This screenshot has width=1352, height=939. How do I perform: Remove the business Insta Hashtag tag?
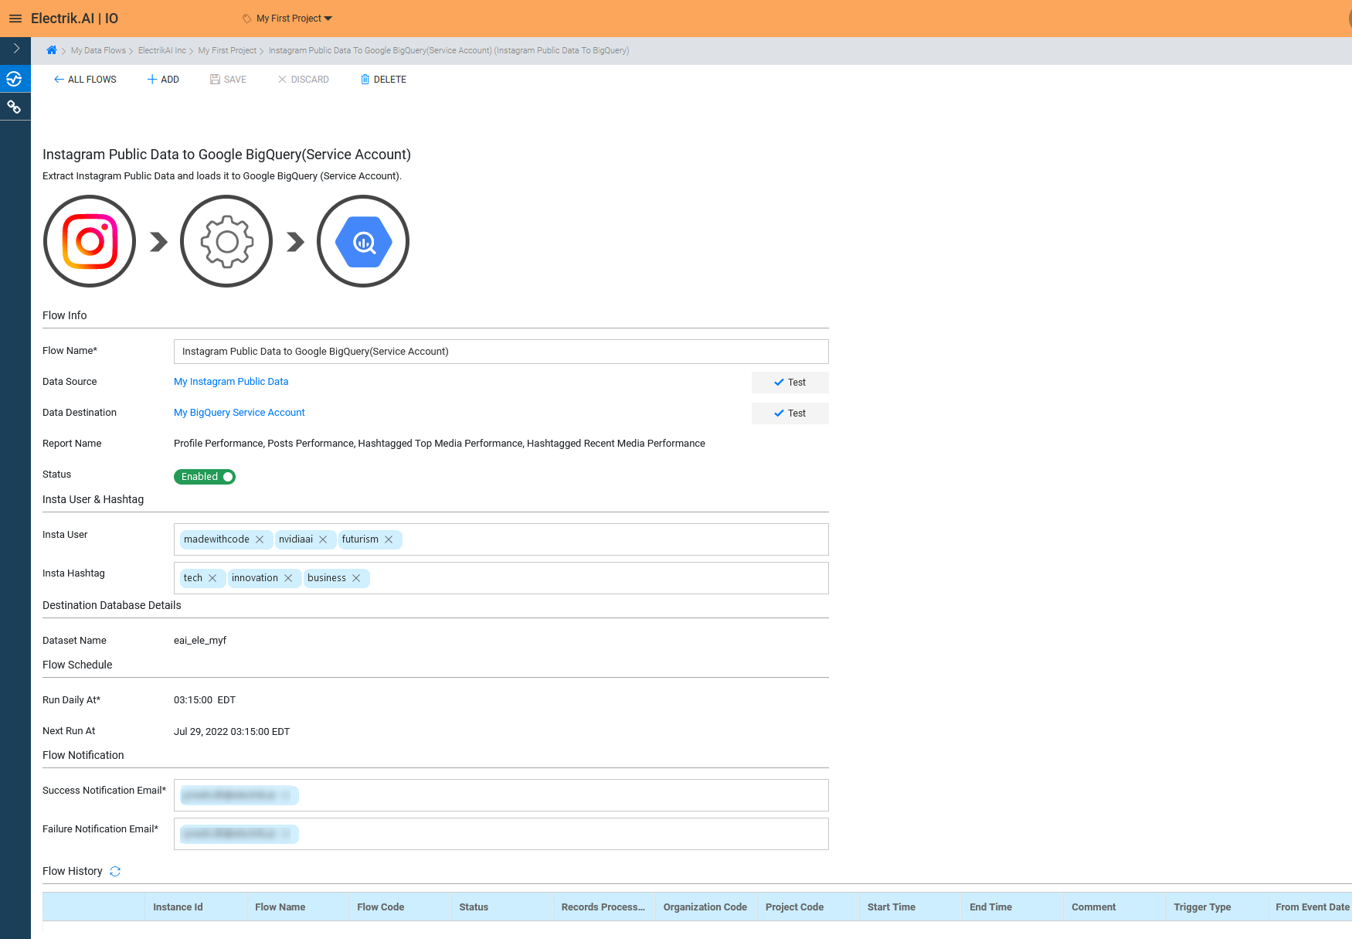point(356,578)
